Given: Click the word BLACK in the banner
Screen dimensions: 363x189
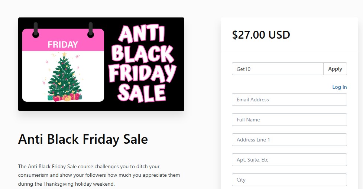Looking at the screenshot, I should (143, 54).
